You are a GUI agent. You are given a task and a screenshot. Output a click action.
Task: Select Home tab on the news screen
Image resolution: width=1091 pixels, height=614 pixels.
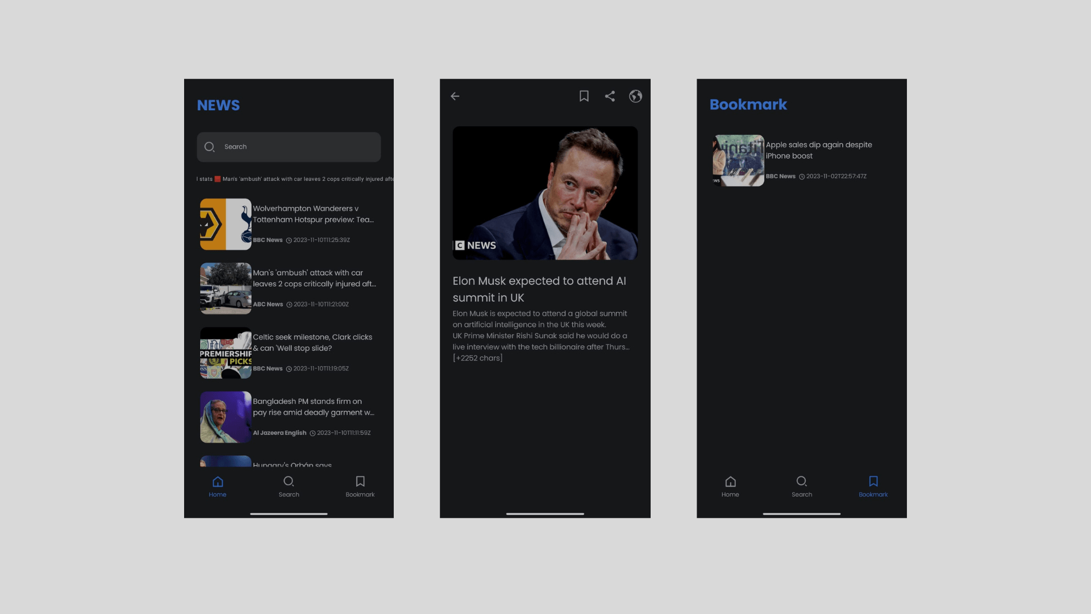[218, 486]
